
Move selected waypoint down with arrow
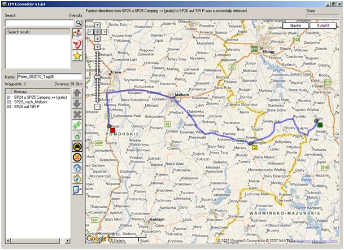77,104
